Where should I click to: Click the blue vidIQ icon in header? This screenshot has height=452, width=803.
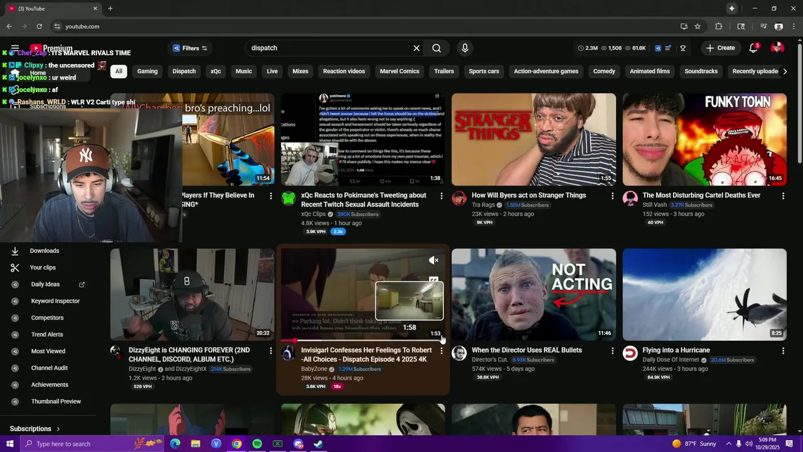point(657,48)
